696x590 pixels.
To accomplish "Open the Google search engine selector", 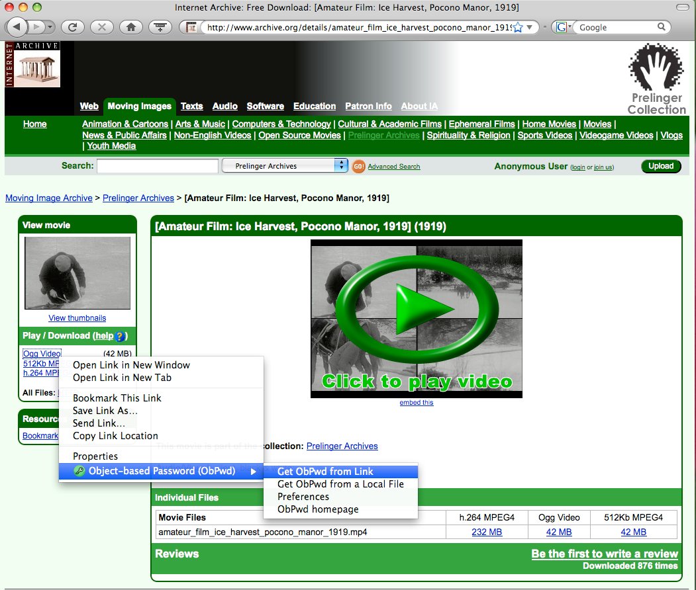I will [x=563, y=28].
